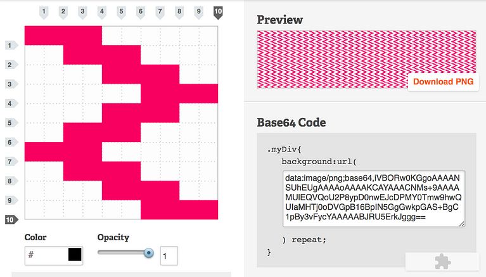
Task: Click the Opacity slider handle
Action: click(149, 253)
